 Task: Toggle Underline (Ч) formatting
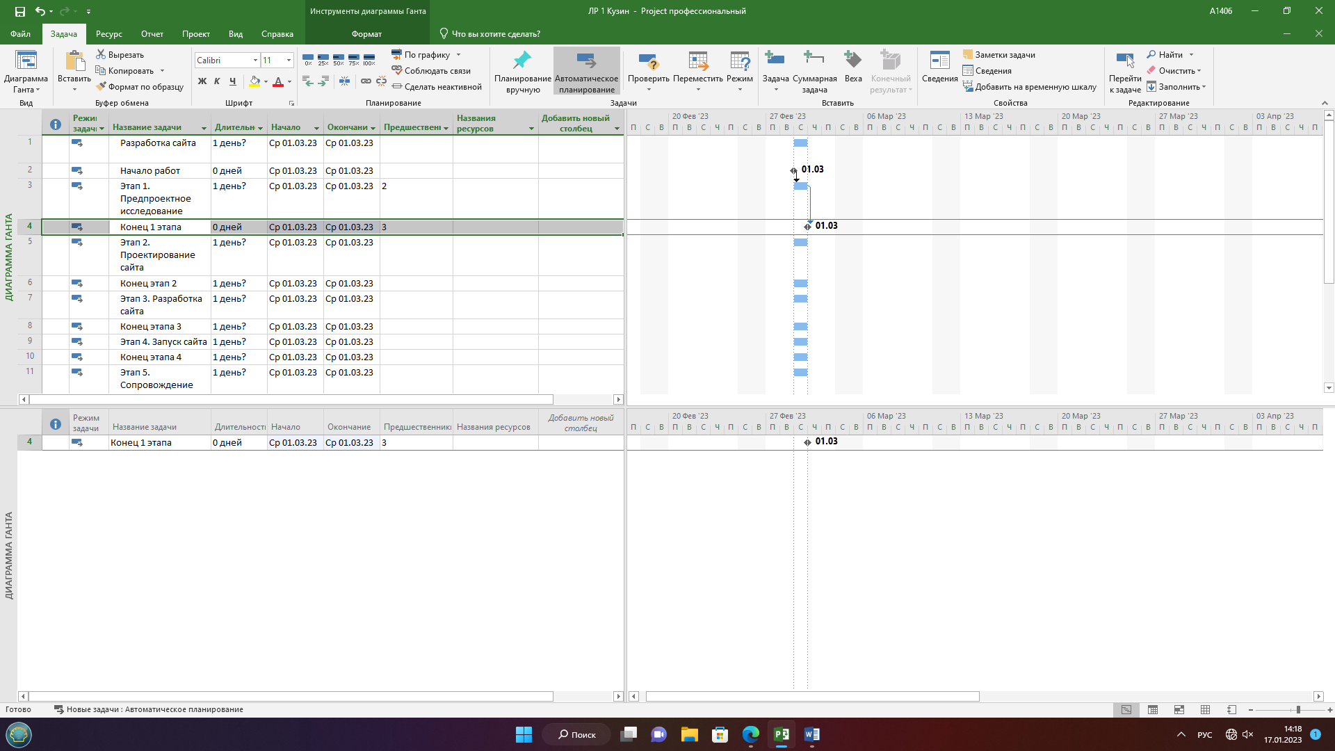tap(232, 81)
